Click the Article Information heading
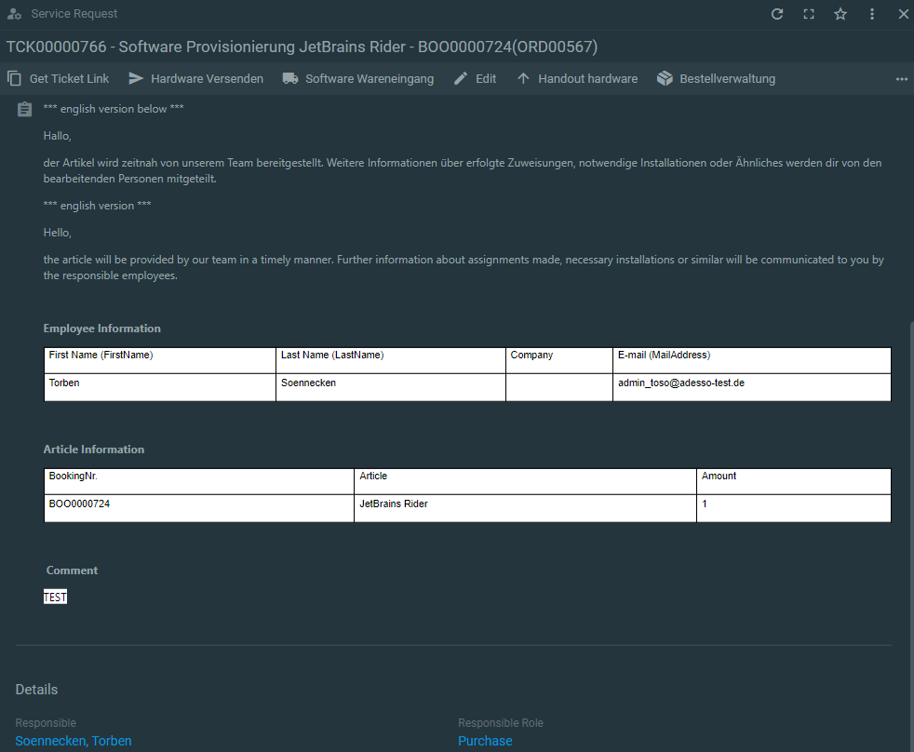This screenshot has height=752, width=914. click(x=94, y=450)
